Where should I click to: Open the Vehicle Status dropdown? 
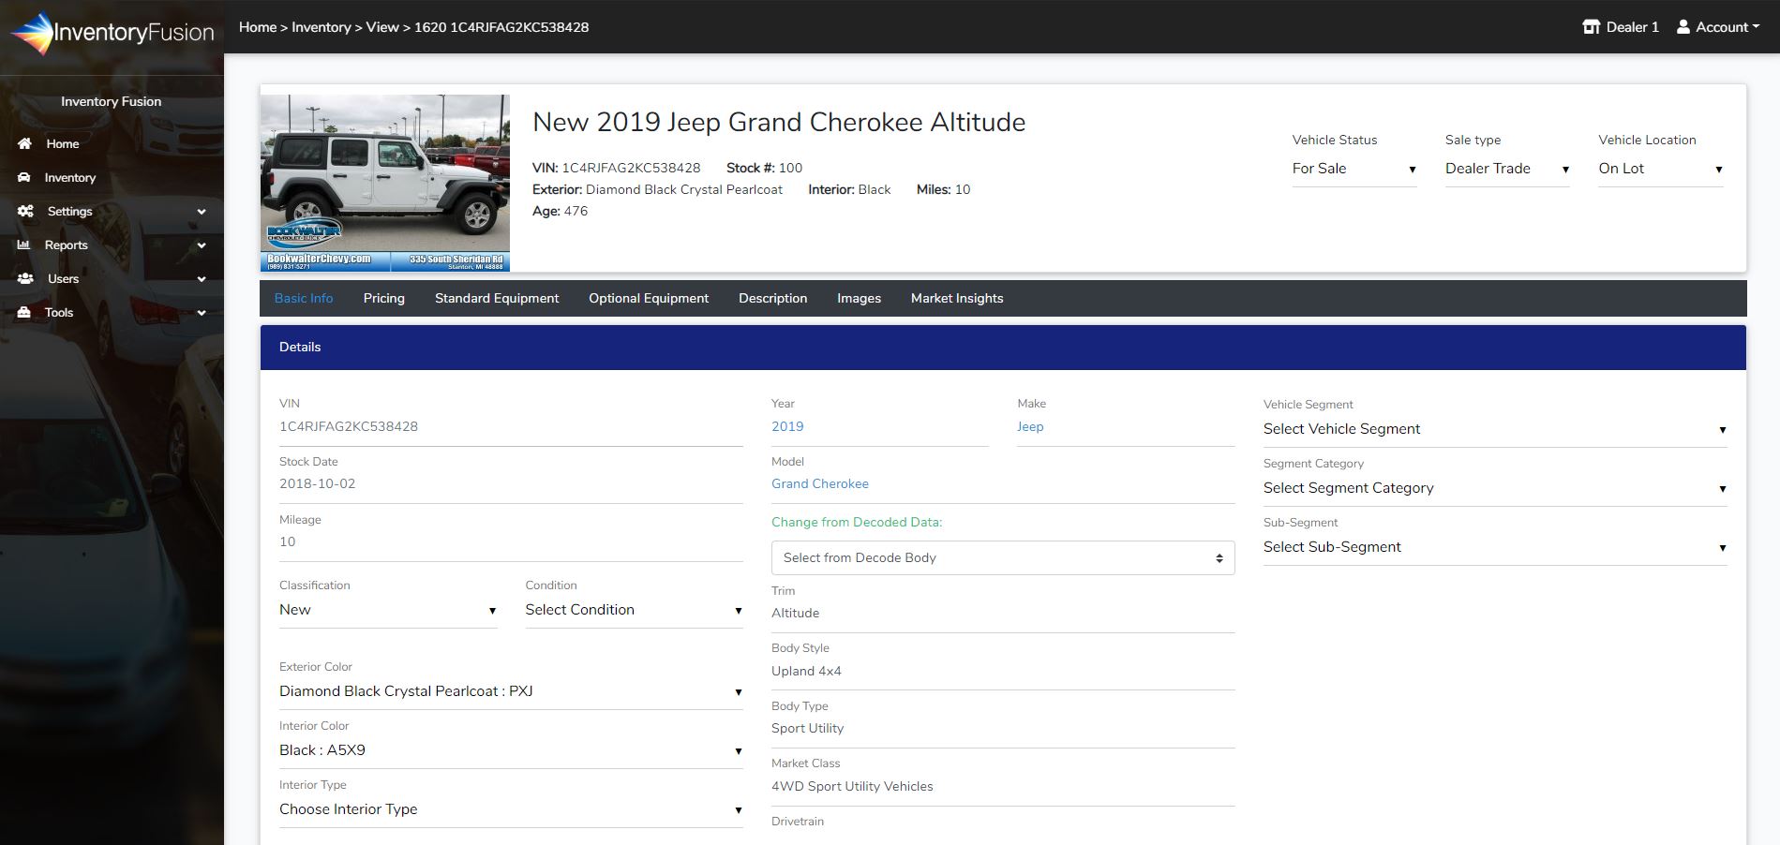(x=1354, y=169)
